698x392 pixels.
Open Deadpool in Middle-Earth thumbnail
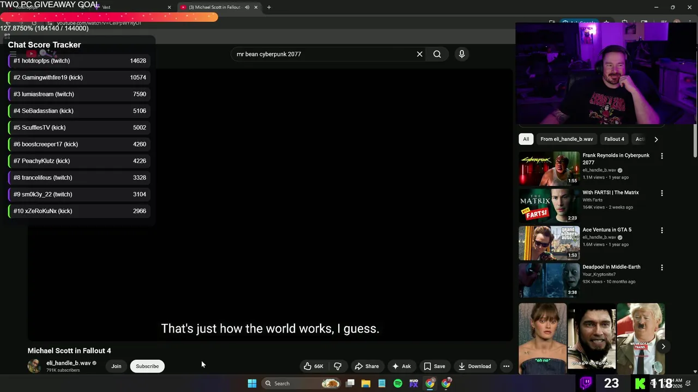[549, 280]
